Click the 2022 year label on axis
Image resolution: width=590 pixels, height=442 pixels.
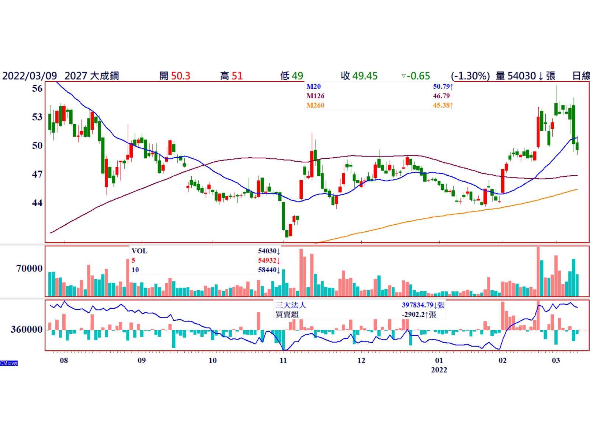click(x=439, y=370)
